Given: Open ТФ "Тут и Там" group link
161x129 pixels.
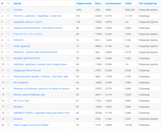Looking at the screenshot, I should coord(21,101).
